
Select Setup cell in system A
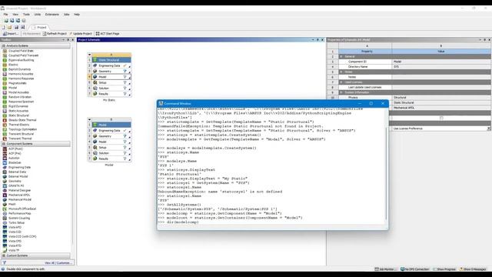tap(111, 82)
